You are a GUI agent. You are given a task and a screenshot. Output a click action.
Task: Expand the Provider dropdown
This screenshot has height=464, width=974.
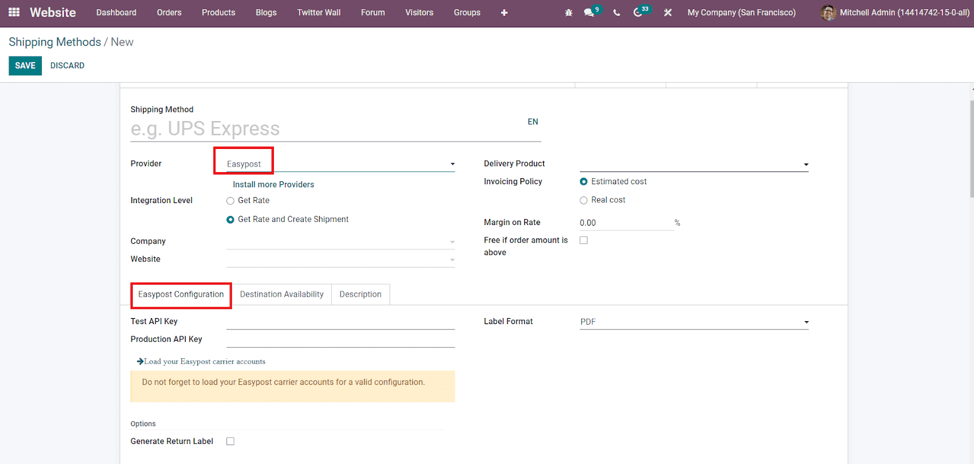452,164
